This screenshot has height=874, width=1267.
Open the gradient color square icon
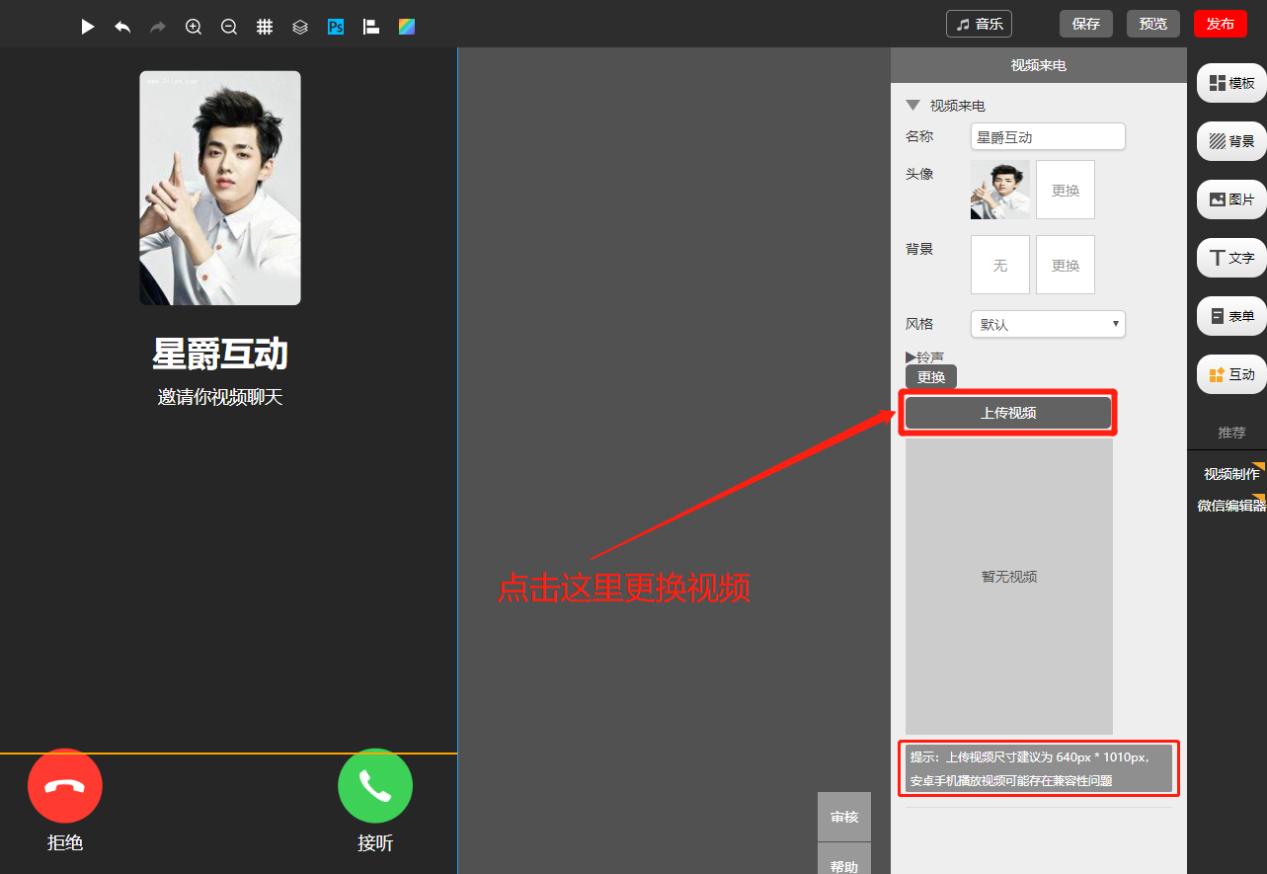[407, 27]
